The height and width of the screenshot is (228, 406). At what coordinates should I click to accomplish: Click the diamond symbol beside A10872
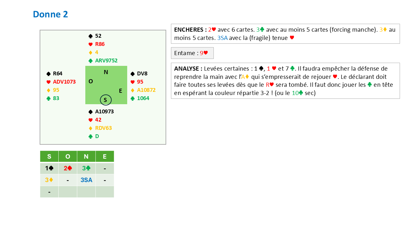[x=133, y=90]
